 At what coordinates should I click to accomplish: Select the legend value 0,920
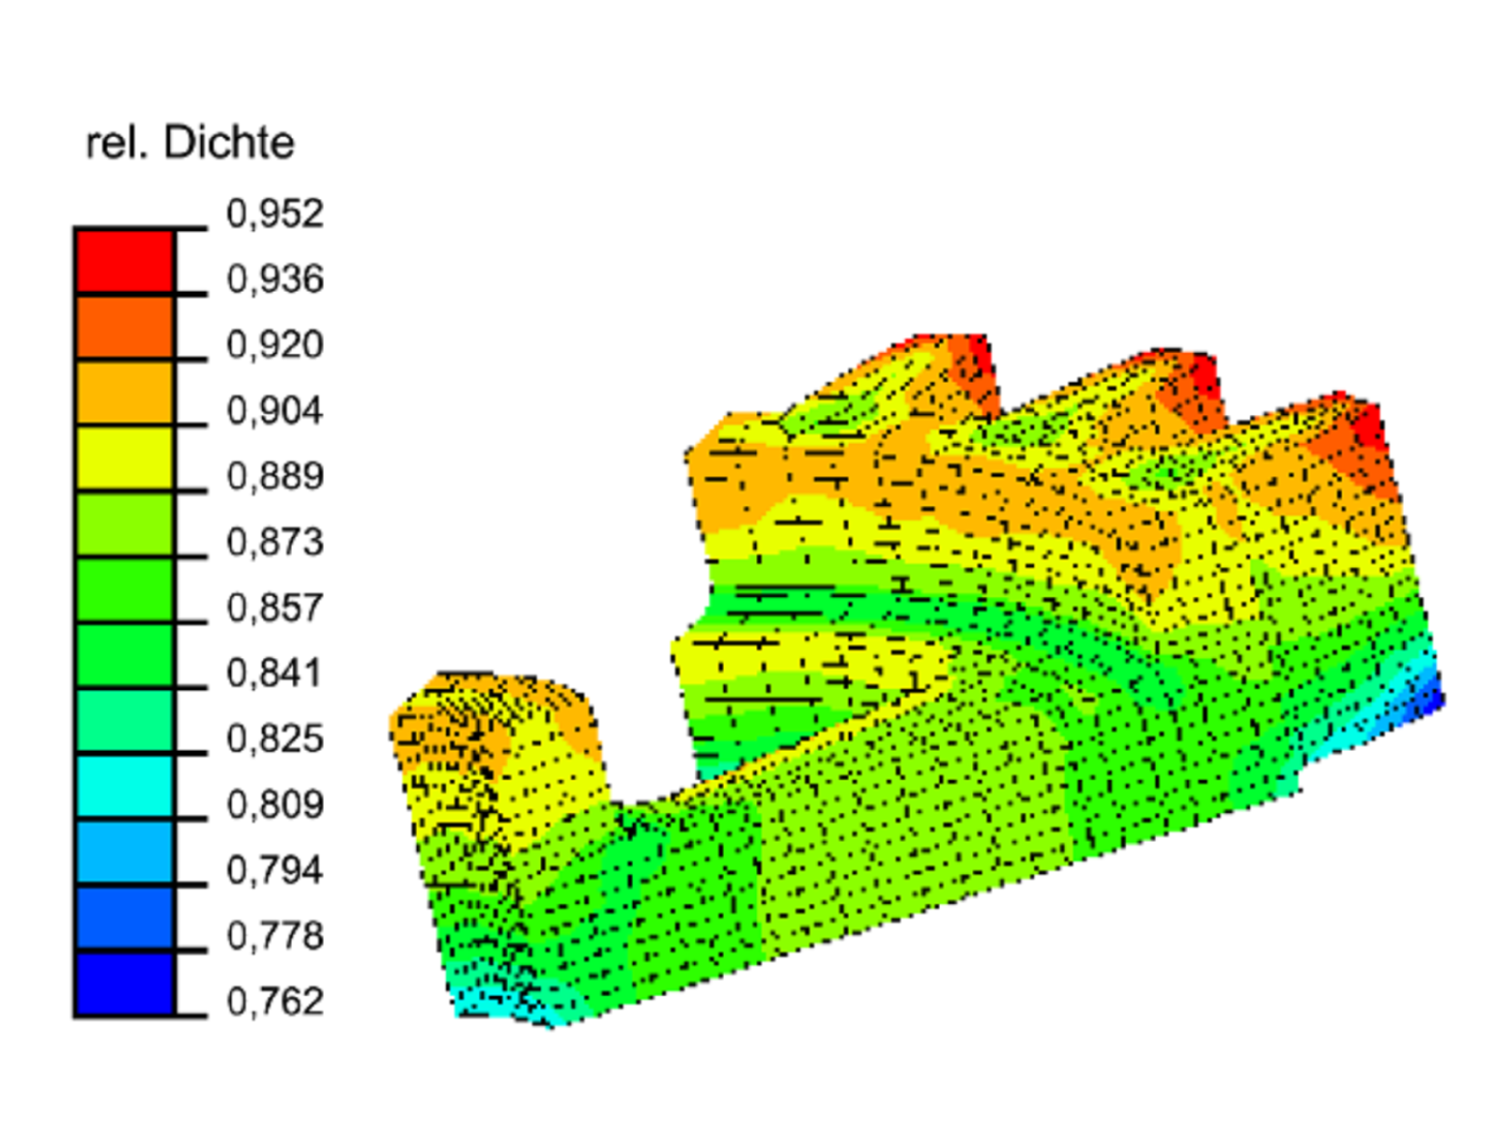pos(275,344)
